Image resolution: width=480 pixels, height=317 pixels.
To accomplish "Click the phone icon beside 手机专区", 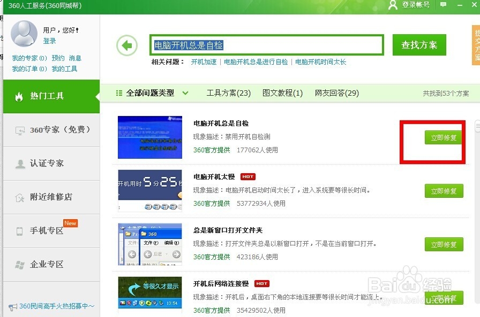I will [19, 231].
